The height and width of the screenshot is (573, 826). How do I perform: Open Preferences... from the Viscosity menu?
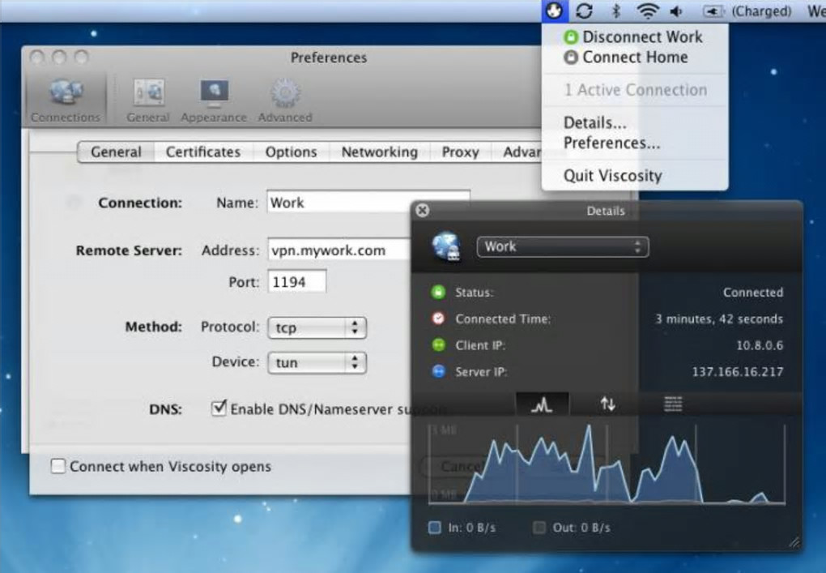point(635,143)
